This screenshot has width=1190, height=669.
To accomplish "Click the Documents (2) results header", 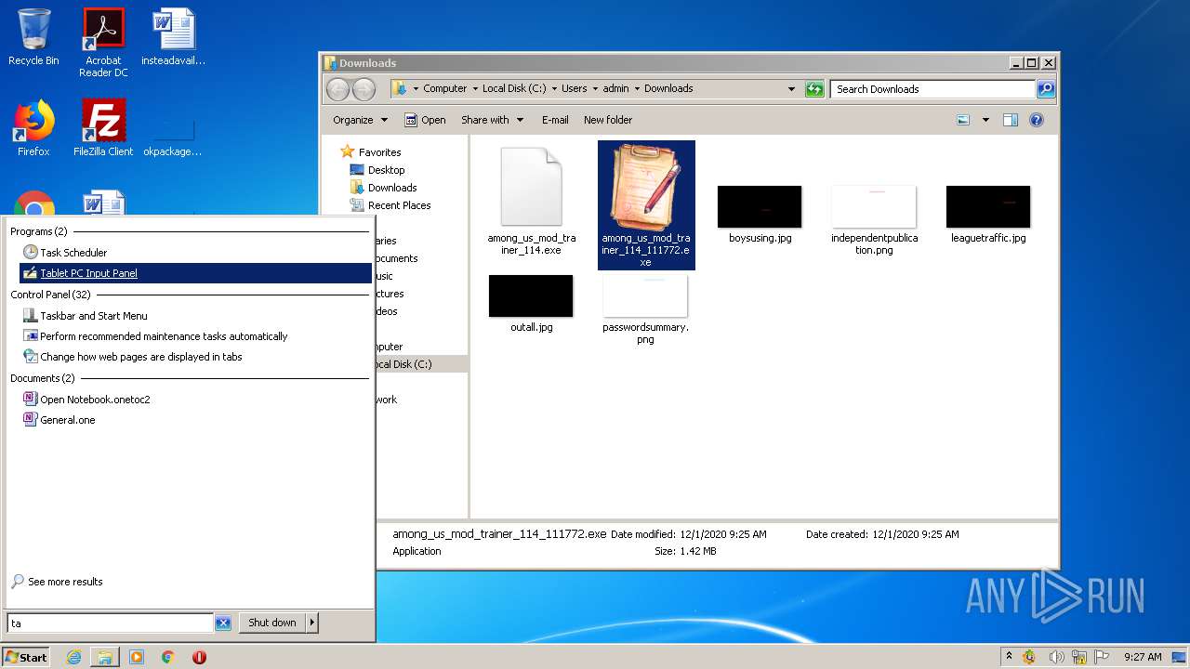I will 43,378.
